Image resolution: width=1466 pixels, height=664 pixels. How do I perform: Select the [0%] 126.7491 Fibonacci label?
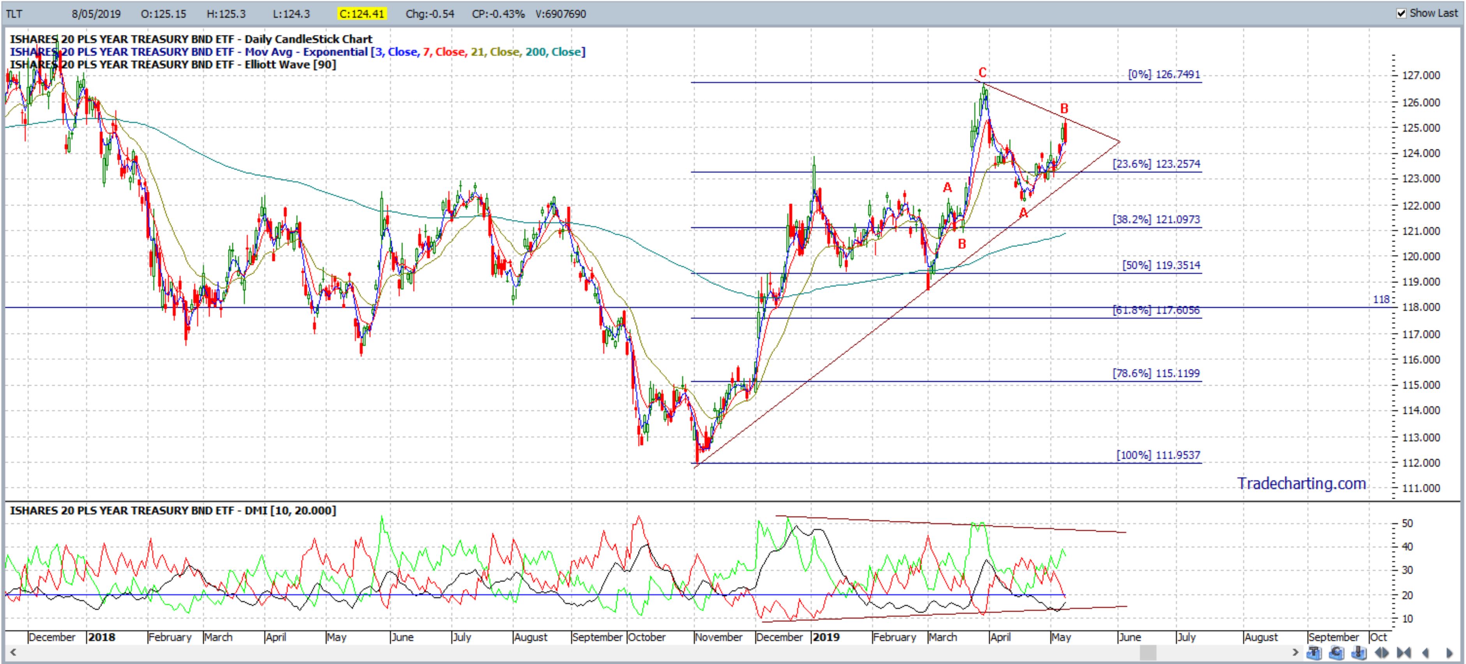[x=1164, y=74]
